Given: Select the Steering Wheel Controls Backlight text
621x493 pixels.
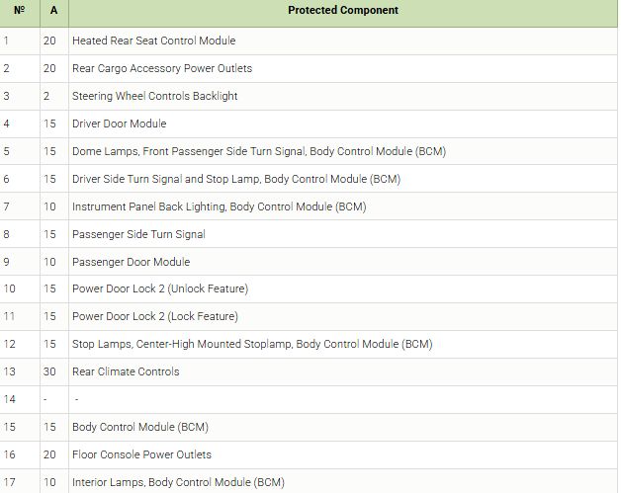Looking at the screenshot, I should (x=154, y=97).
